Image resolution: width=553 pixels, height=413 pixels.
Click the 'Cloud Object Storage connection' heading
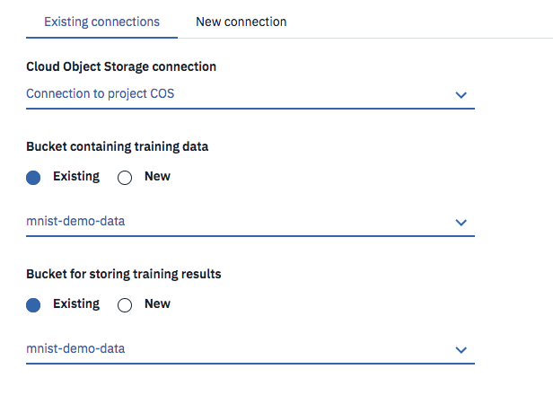tap(121, 66)
